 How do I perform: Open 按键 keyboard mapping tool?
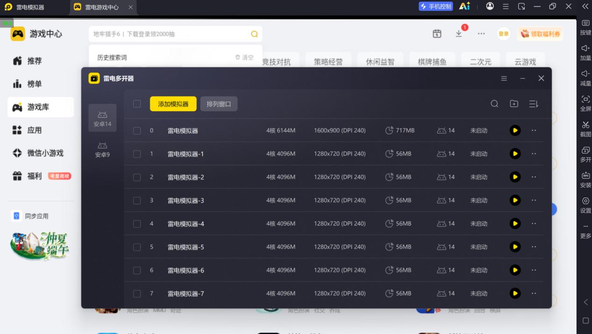click(x=585, y=28)
